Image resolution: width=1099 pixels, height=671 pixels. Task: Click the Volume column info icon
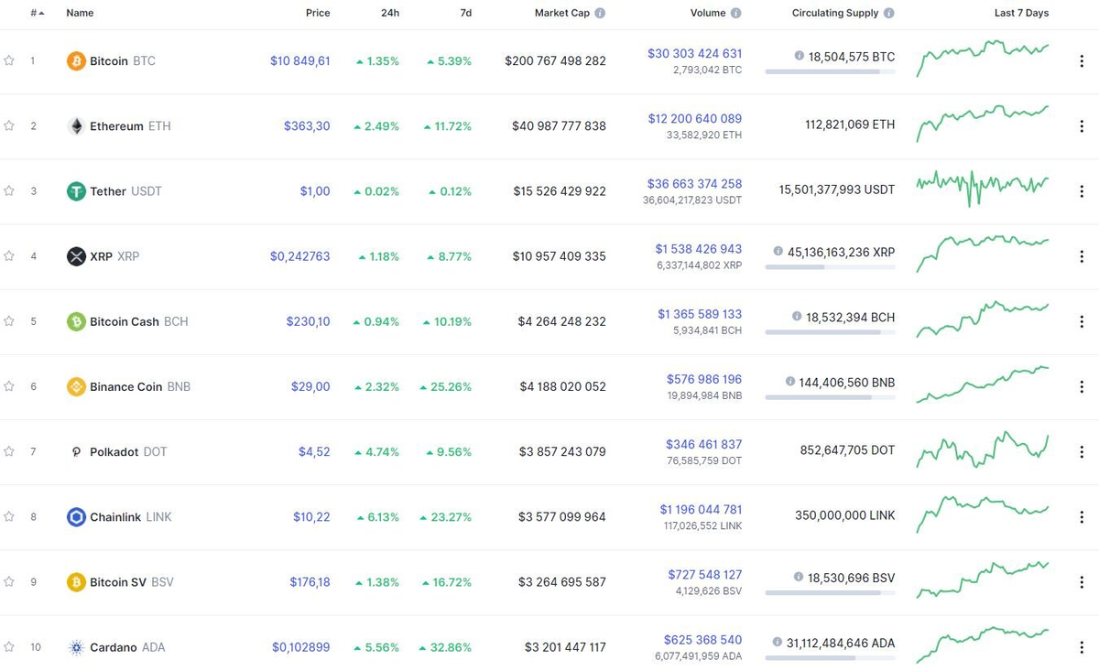736,14
